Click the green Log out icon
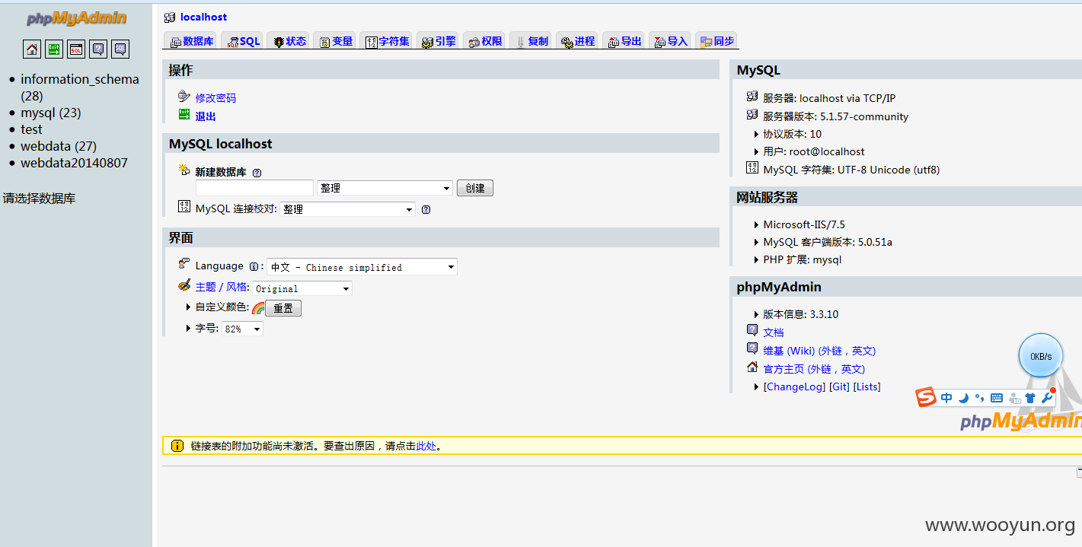 click(x=54, y=49)
